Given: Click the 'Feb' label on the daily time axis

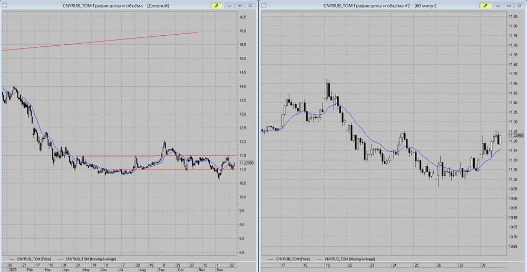Looking at the screenshot, I should coord(29,269).
